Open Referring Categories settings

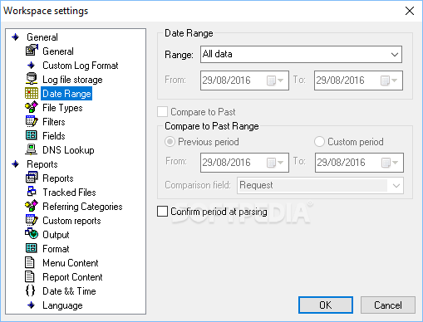click(x=82, y=207)
